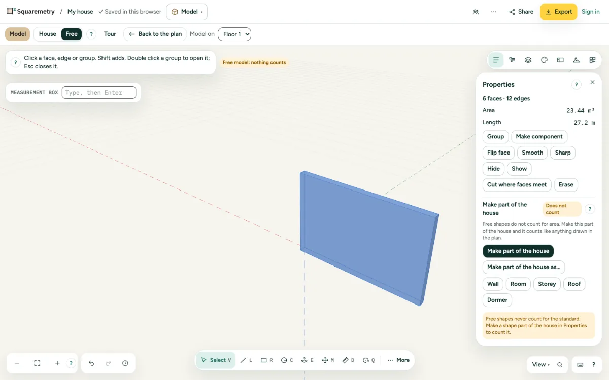Select the Extrude tool (E)
Screen dimensions: 609x380
pyautogui.click(x=307, y=360)
